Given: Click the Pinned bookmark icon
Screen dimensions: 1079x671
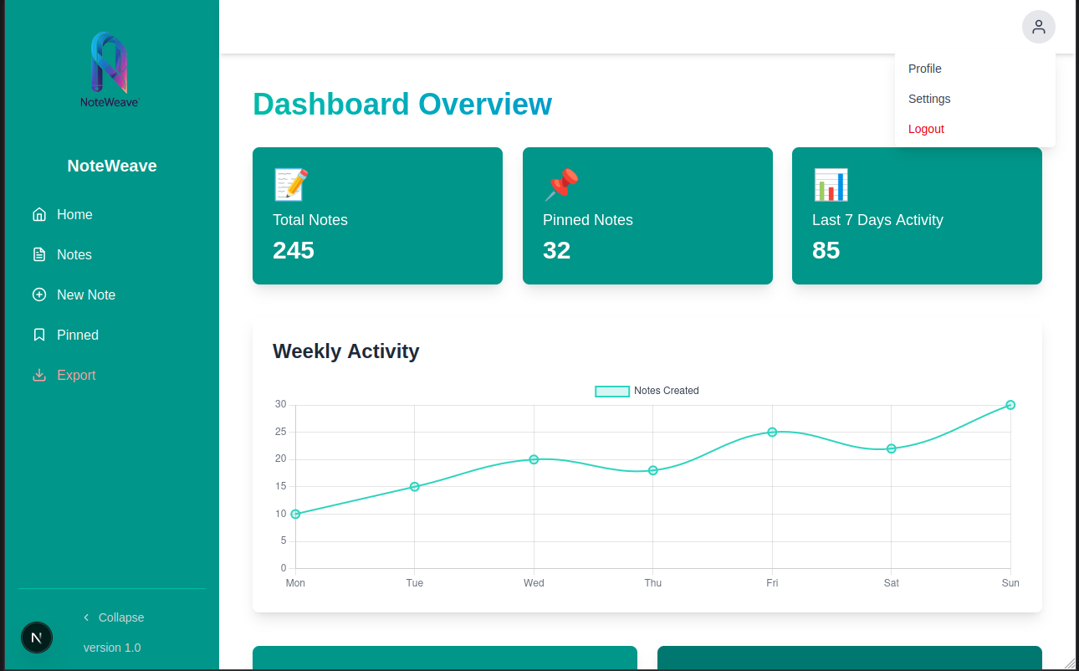Looking at the screenshot, I should [x=39, y=335].
